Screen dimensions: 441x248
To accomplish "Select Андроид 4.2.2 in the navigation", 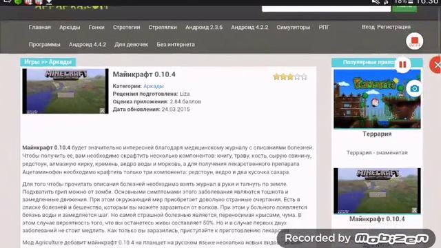I will tap(249, 28).
